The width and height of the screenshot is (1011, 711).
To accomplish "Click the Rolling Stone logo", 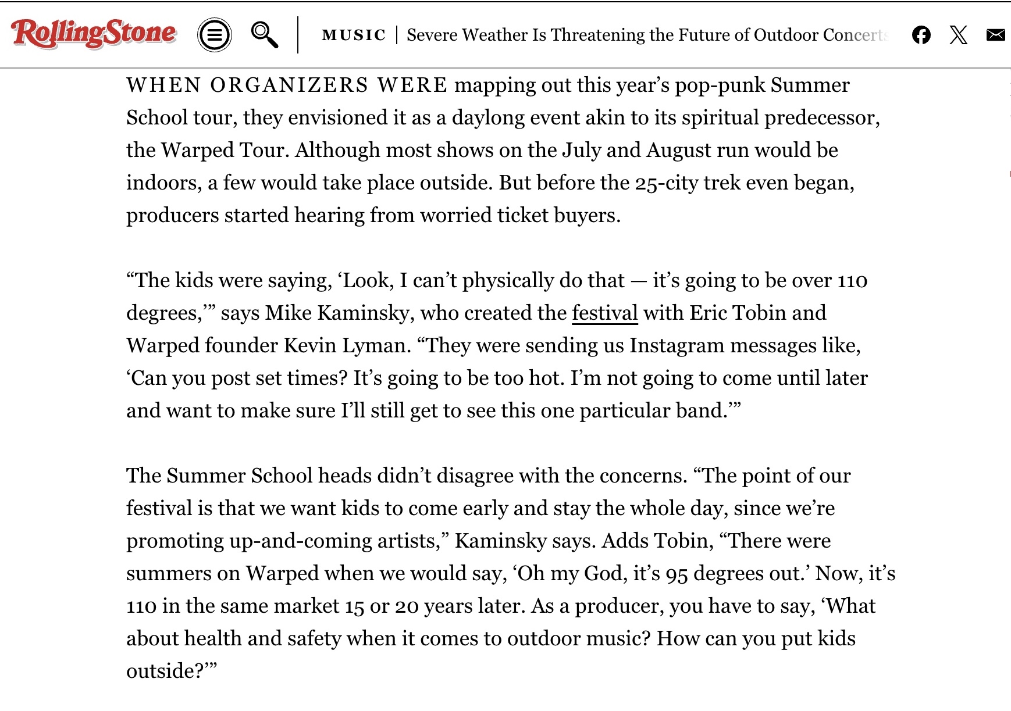I will click(x=93, y=34).
